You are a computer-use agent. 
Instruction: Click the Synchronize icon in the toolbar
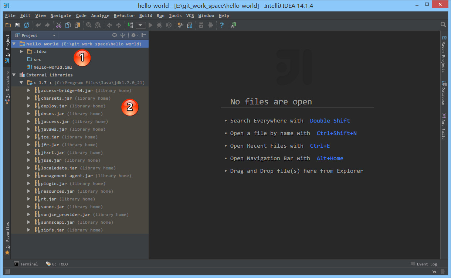coord(27,25)
